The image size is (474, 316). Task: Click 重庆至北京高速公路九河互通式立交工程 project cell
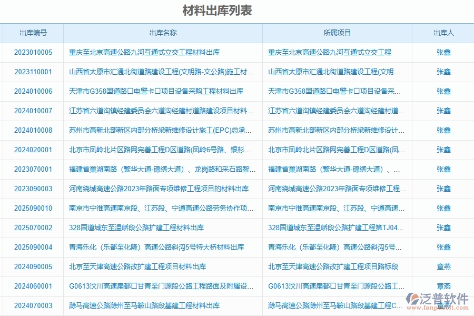coord(329,52)
